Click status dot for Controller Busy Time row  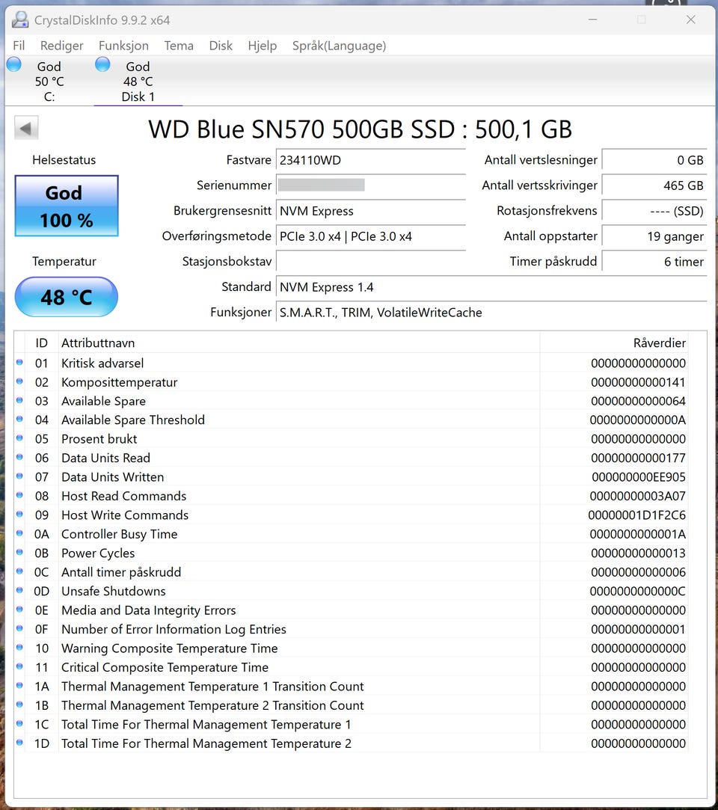[19, 533]
